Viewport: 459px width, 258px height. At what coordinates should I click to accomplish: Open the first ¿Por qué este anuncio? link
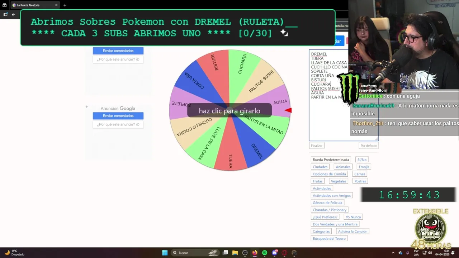[x=118, y=59]
